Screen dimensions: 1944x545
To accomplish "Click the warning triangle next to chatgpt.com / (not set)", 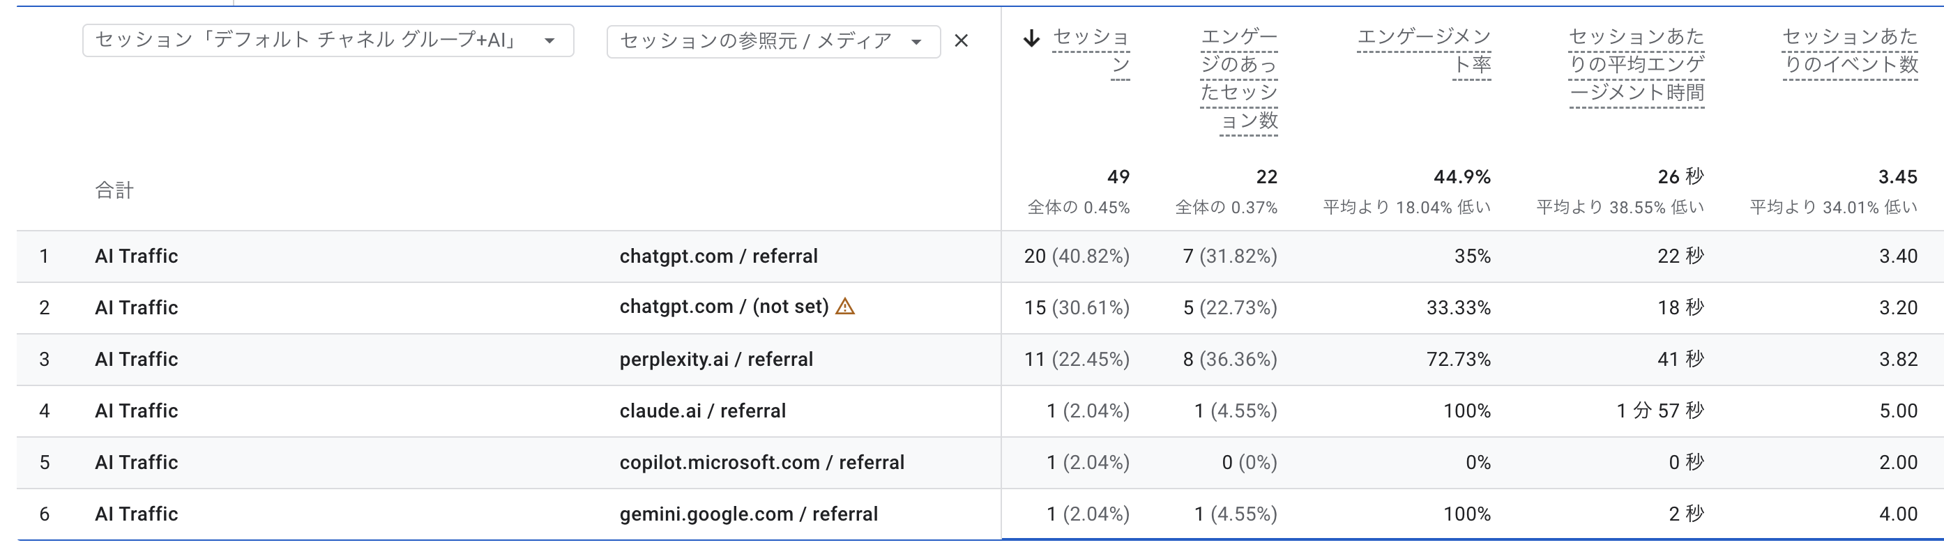I will 845,307.
